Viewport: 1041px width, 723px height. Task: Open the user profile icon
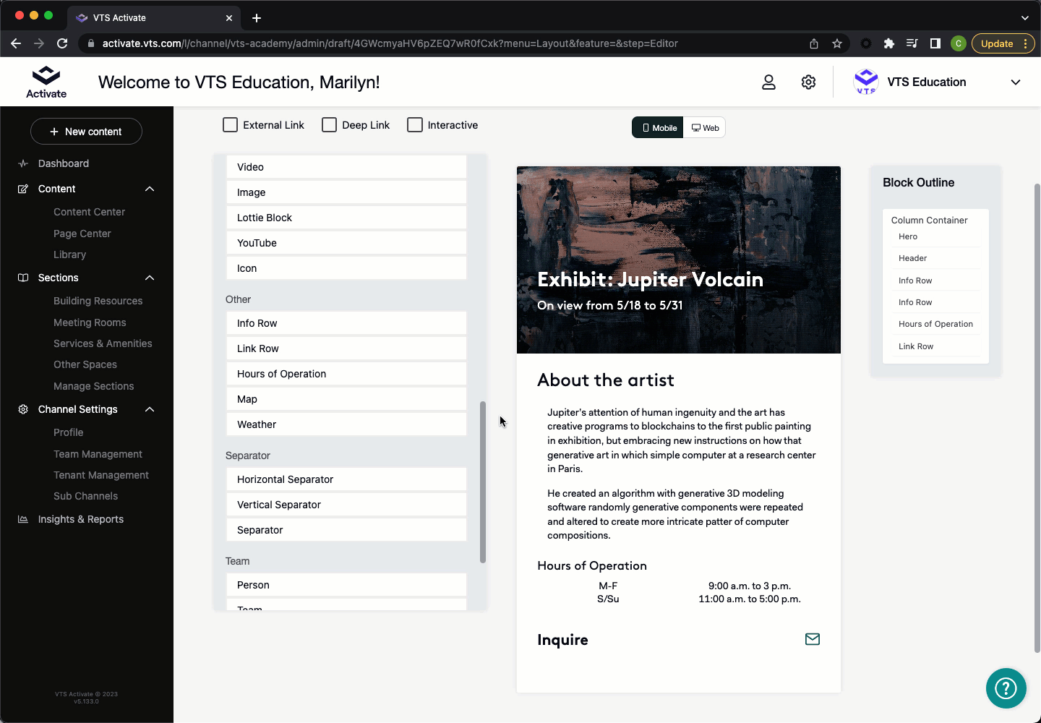point(768,82)
